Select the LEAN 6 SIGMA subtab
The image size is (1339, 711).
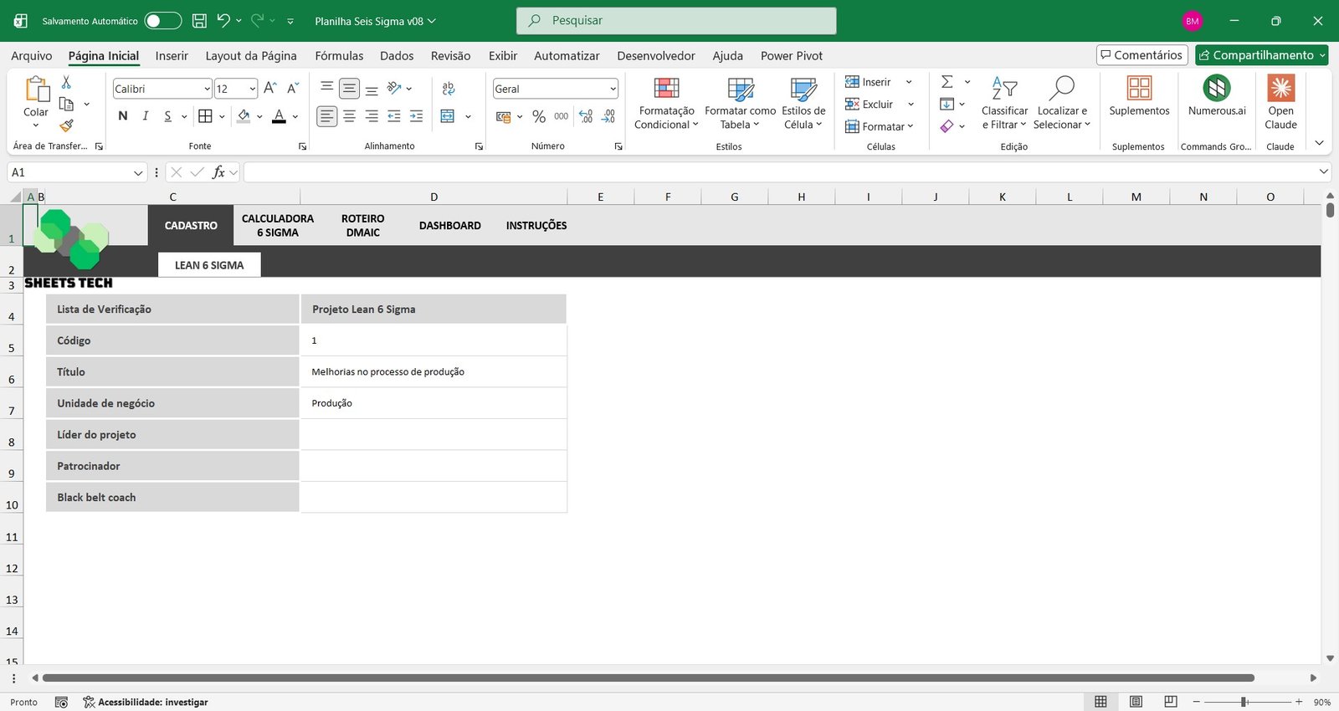pos(209,264)
